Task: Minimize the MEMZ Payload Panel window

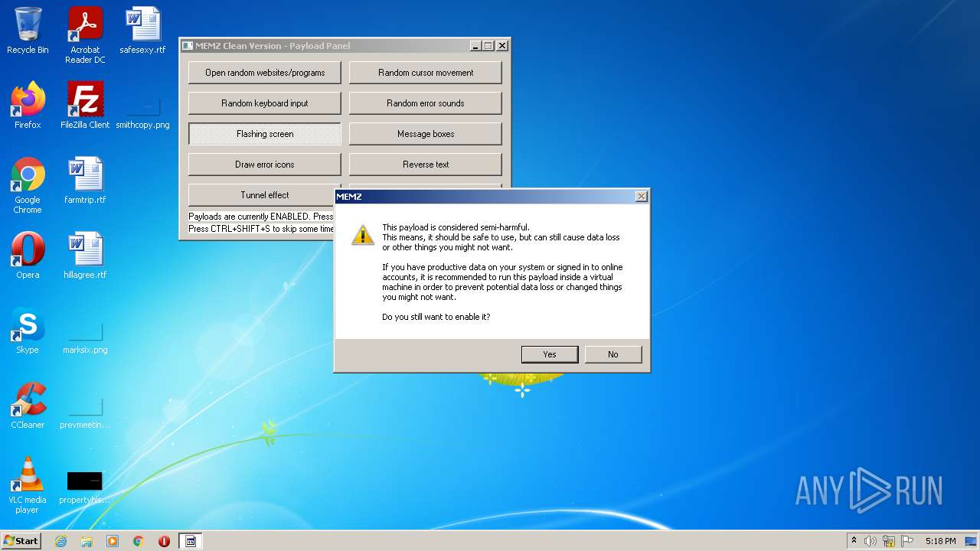Action: click(475, 46)
